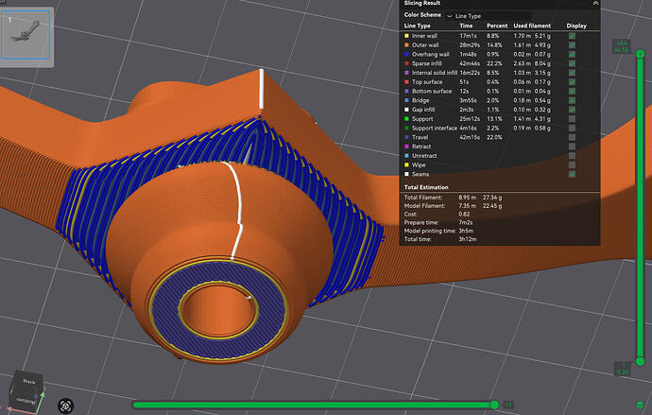Click the green Support color swatch
The image size is (652, 415).
coord(406,119)
